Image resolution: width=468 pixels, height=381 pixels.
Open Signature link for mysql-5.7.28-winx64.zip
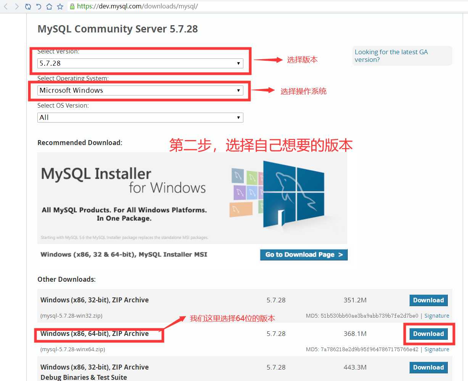point(437,349)
